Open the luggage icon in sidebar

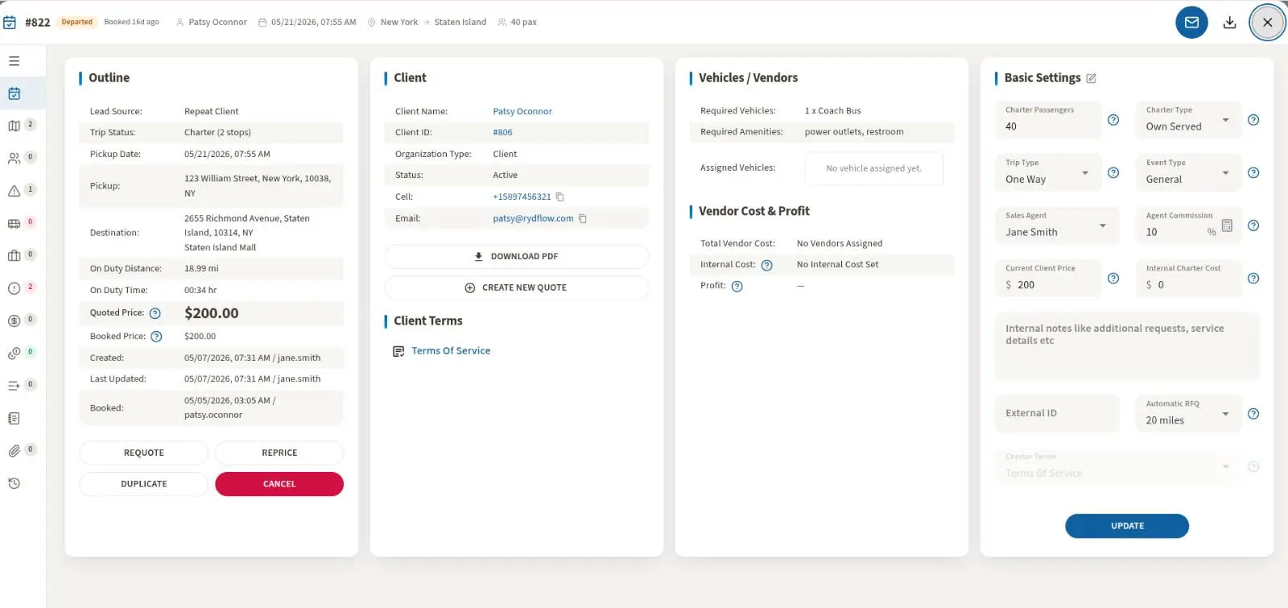pyautogui.click(x=14, y=256)
